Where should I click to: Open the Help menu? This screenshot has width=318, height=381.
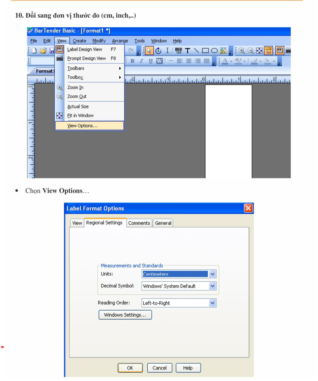pos(177,41)
